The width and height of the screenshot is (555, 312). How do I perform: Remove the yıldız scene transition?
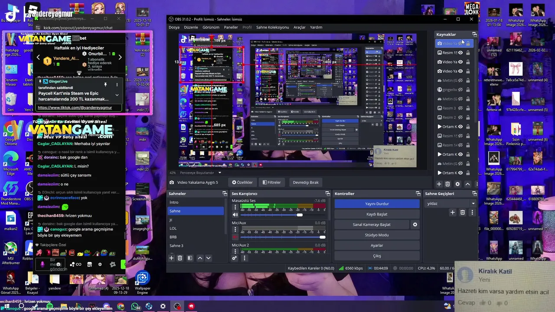(x=463, y=212)
